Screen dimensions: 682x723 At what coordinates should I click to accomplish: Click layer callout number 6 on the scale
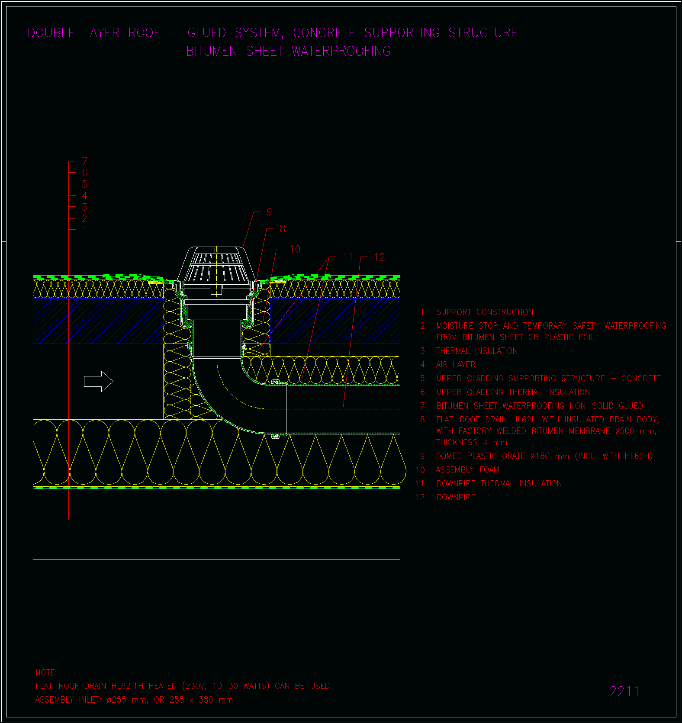[x=84, y=173]
